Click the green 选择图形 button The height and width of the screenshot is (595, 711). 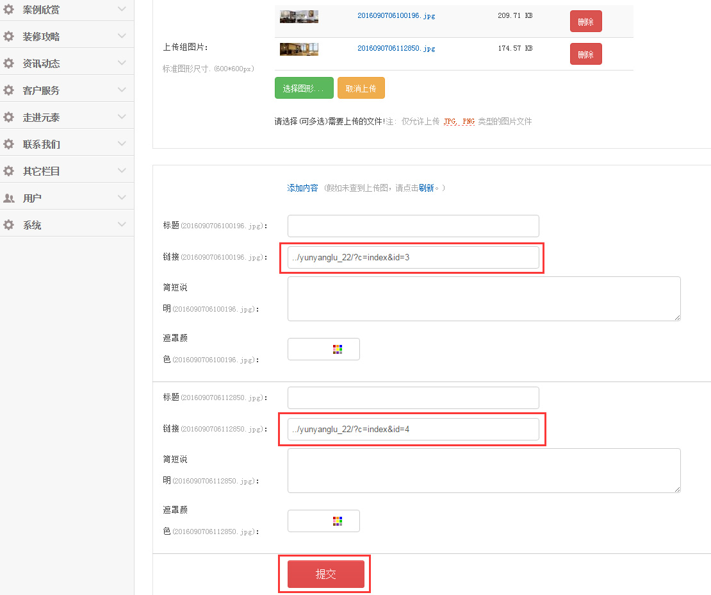304,88
